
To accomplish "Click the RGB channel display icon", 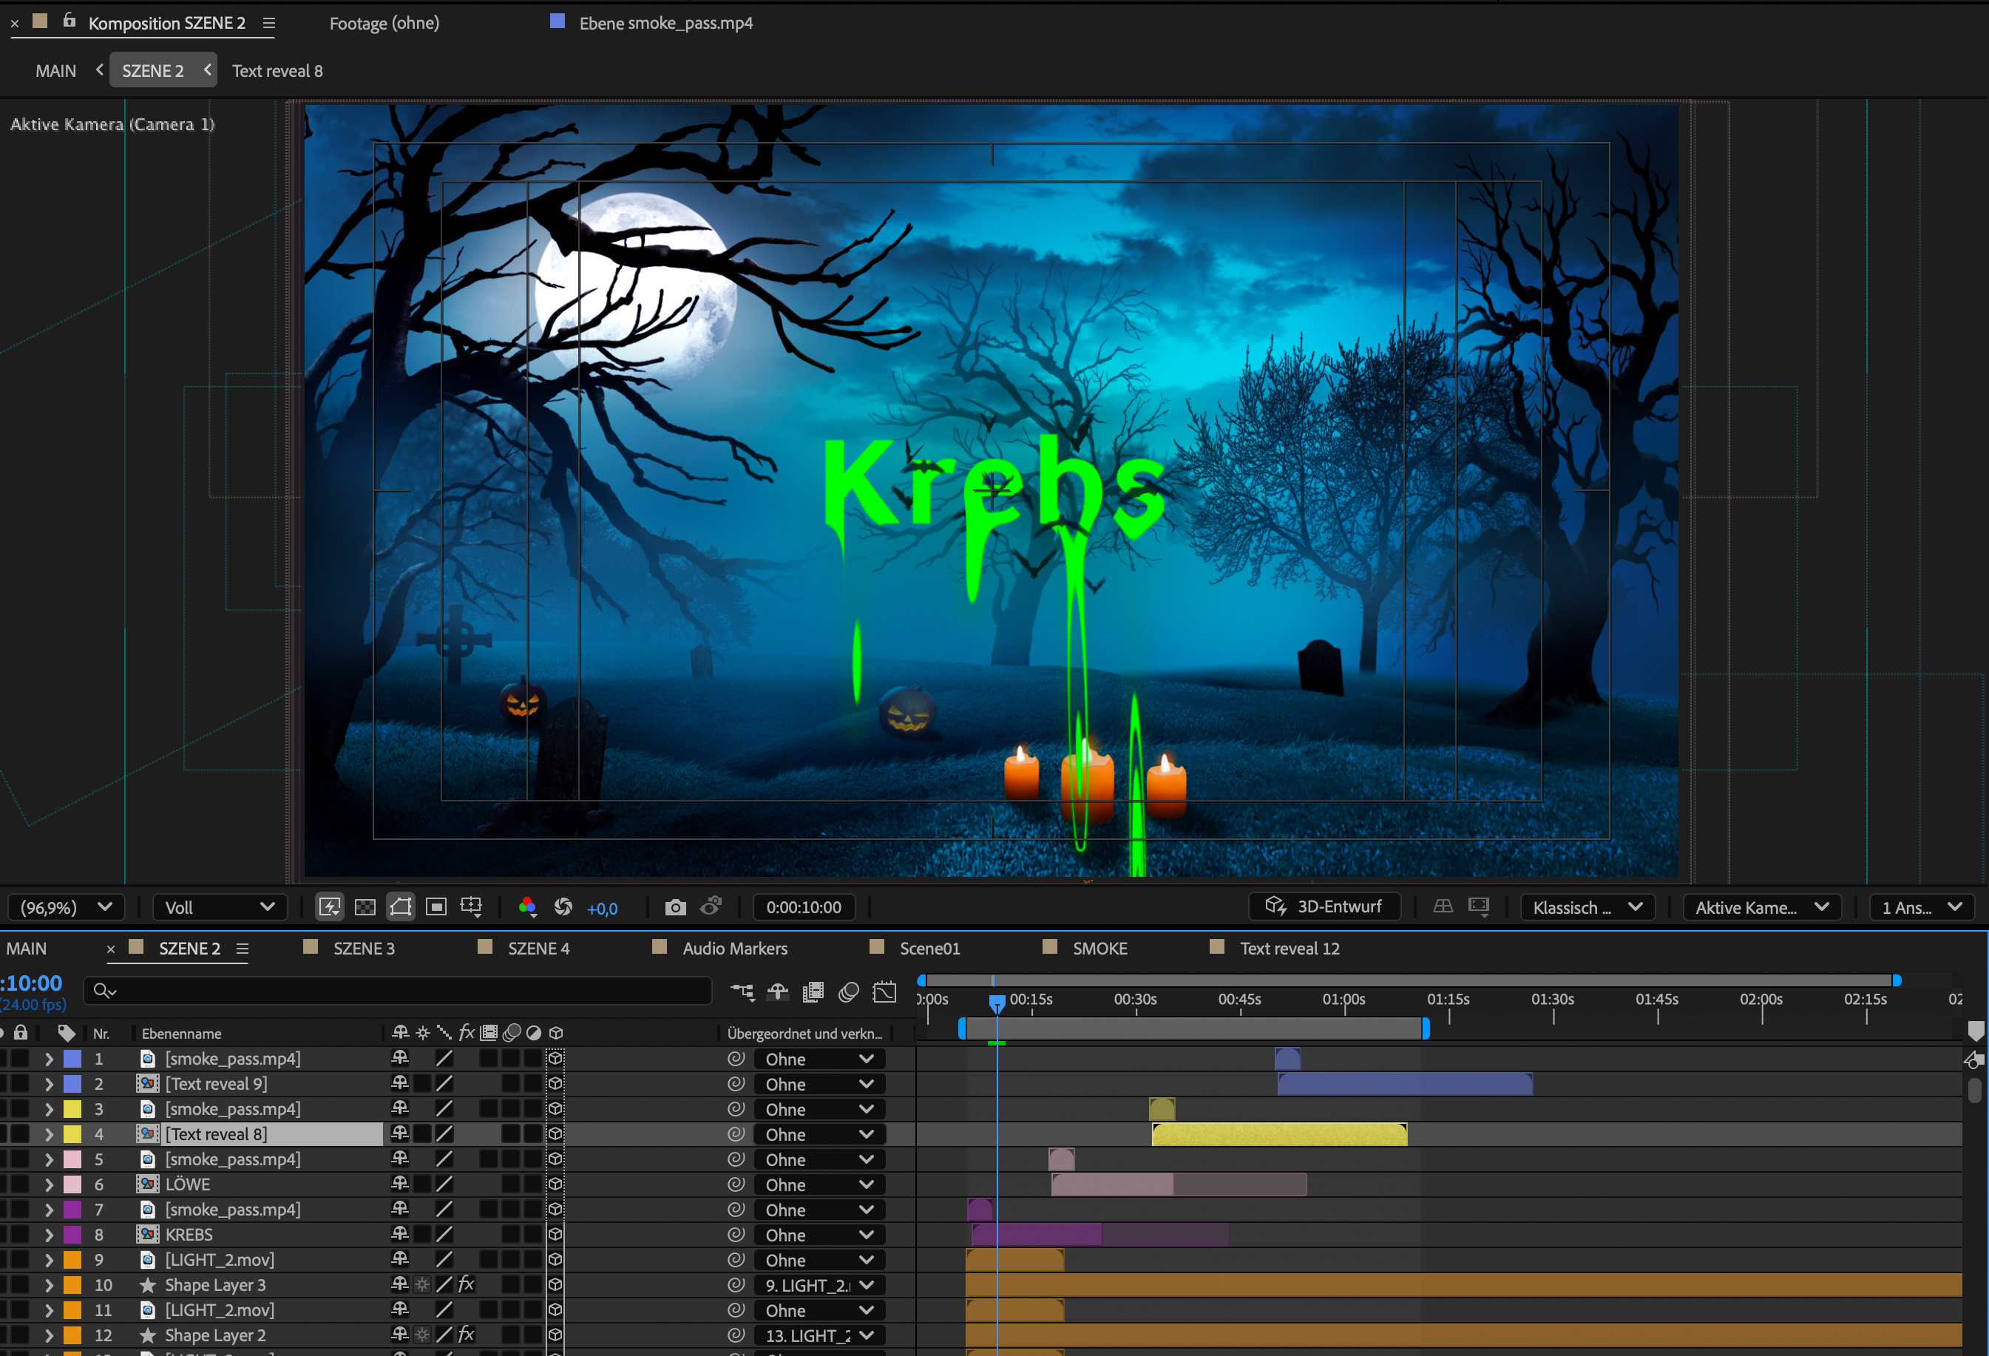I will point(527,907).
